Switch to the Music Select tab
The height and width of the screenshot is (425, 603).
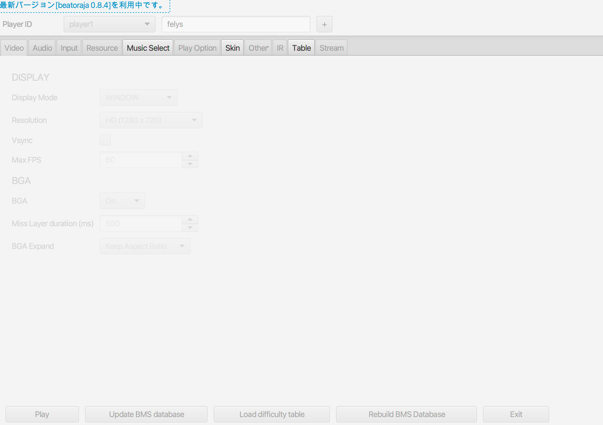(x=148, y=48)
